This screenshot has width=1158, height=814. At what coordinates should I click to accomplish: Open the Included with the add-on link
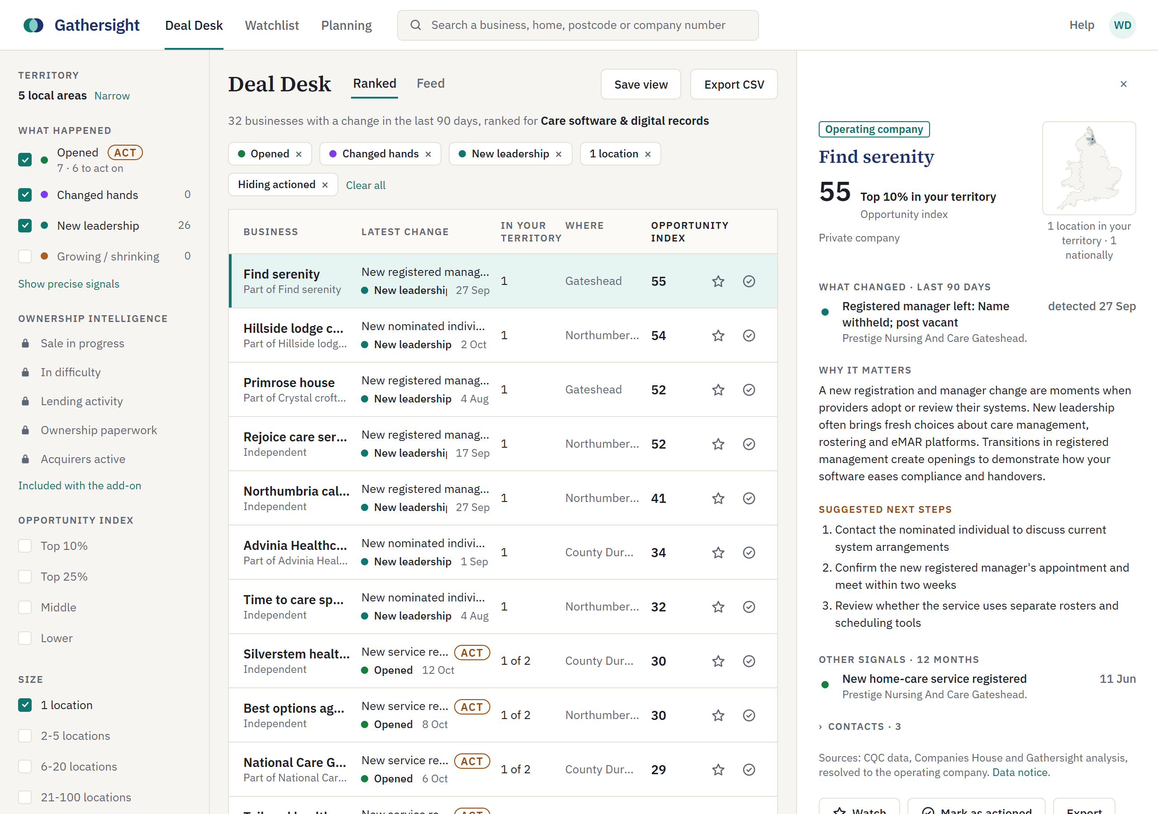(x=80, y=486)
